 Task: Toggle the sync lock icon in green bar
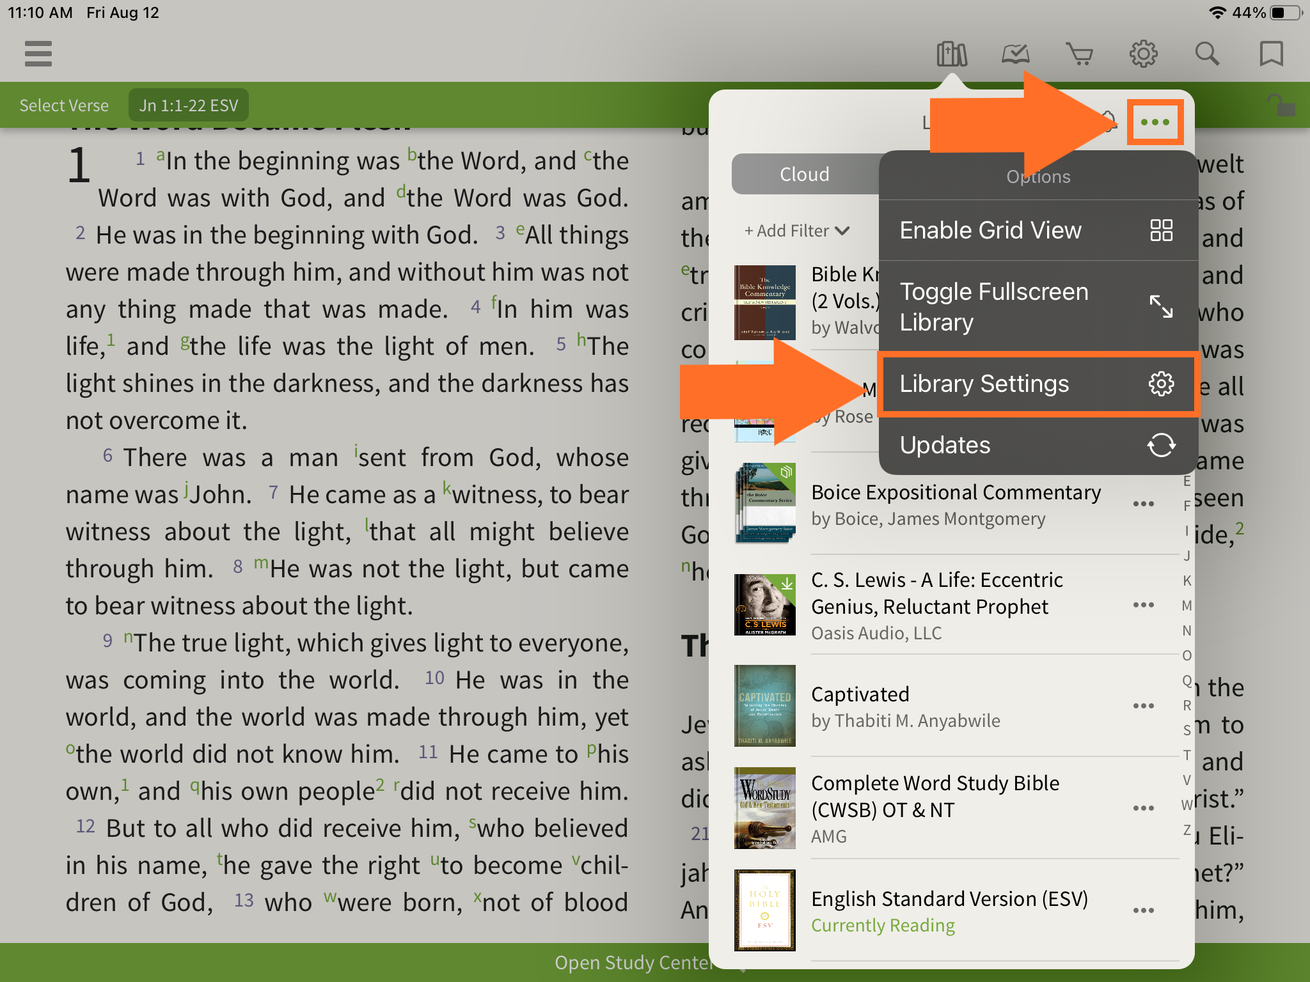coord(1281,105)
